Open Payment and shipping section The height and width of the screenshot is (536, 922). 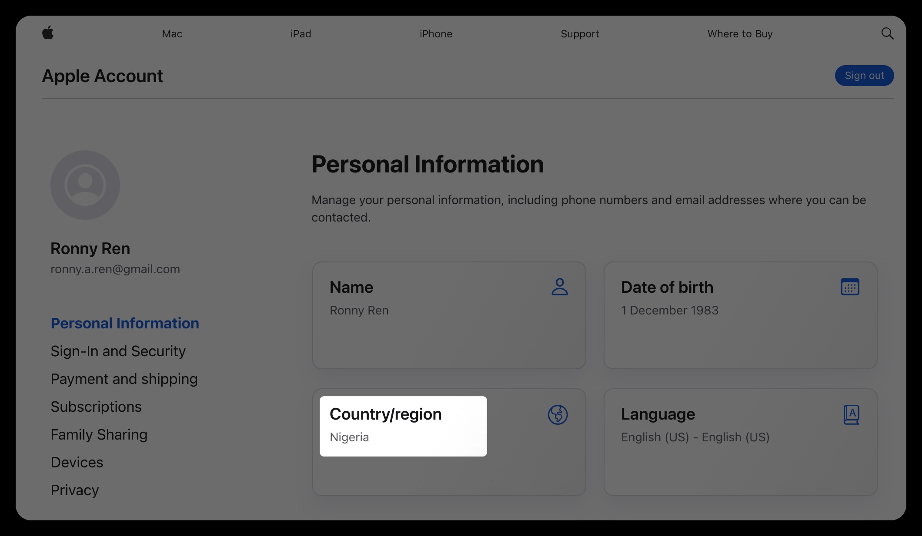124,379
